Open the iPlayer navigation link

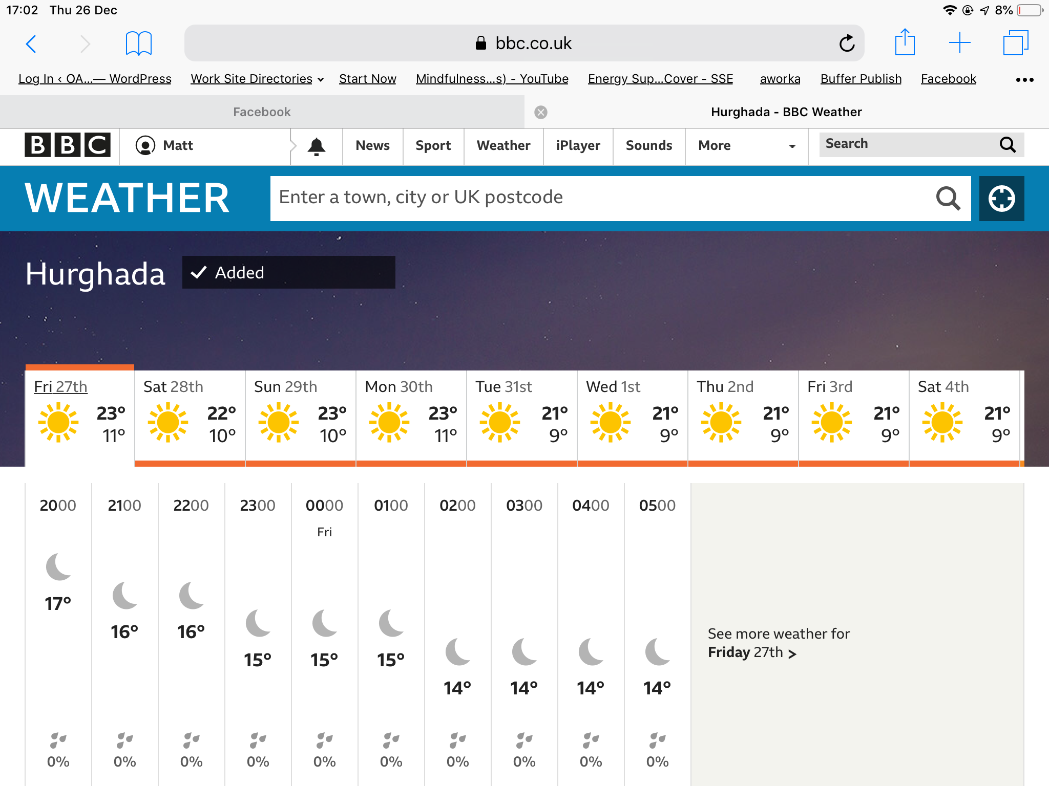578,146
